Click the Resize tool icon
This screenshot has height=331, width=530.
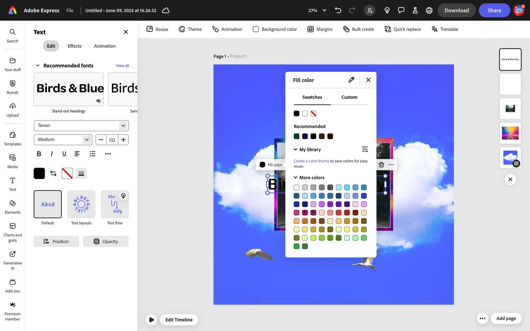pyautogui.click(x=150, y=29)
